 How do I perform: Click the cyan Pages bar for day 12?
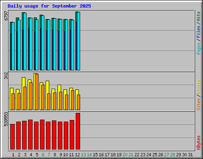point(79,41)
